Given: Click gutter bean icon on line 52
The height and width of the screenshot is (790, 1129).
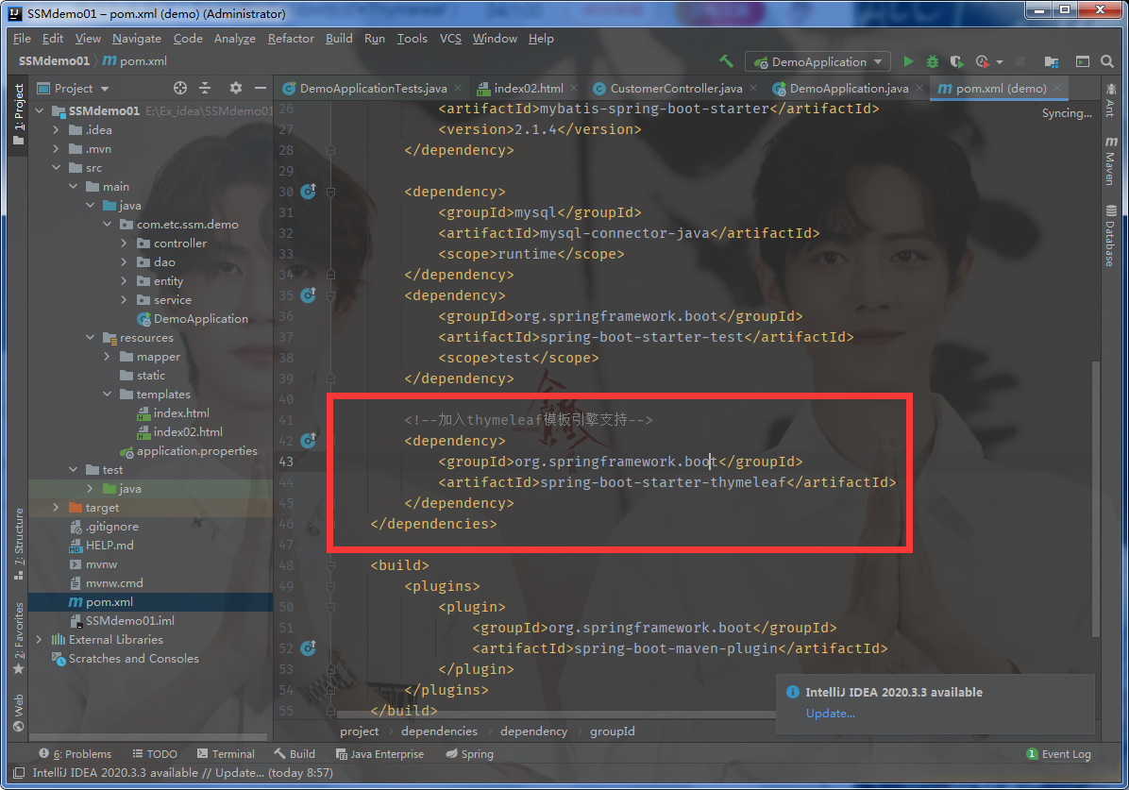Looking at the screenshot, I should pos(308,648).
